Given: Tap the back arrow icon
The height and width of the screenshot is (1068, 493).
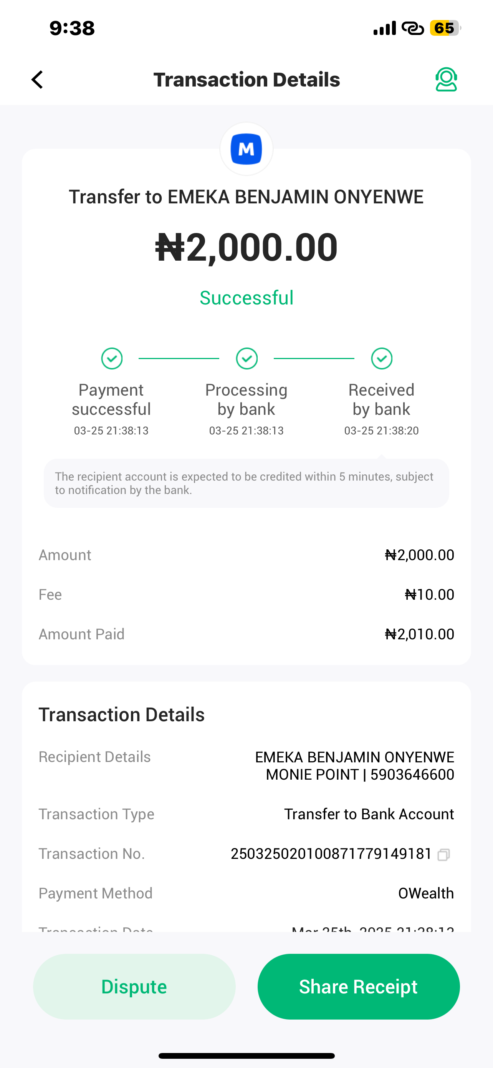Looking at the screenshot, I should [37, 80].
